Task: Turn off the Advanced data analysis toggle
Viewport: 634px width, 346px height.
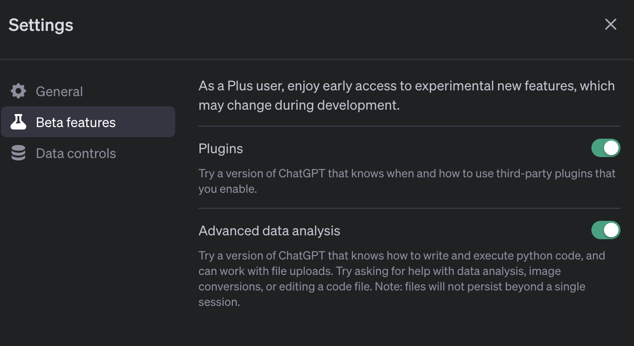Action: (605, 231)
